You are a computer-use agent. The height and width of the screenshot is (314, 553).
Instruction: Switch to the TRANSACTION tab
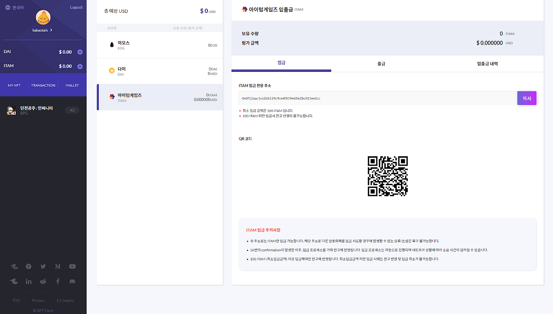pyautogui.click(x=43, y=85)
